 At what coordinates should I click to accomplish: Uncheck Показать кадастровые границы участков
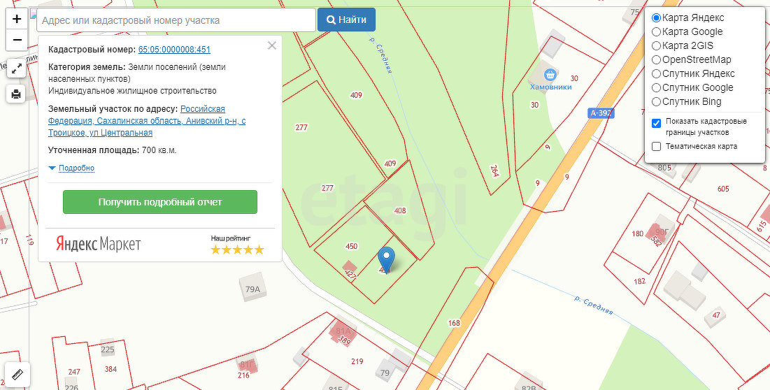pos(656,123)
